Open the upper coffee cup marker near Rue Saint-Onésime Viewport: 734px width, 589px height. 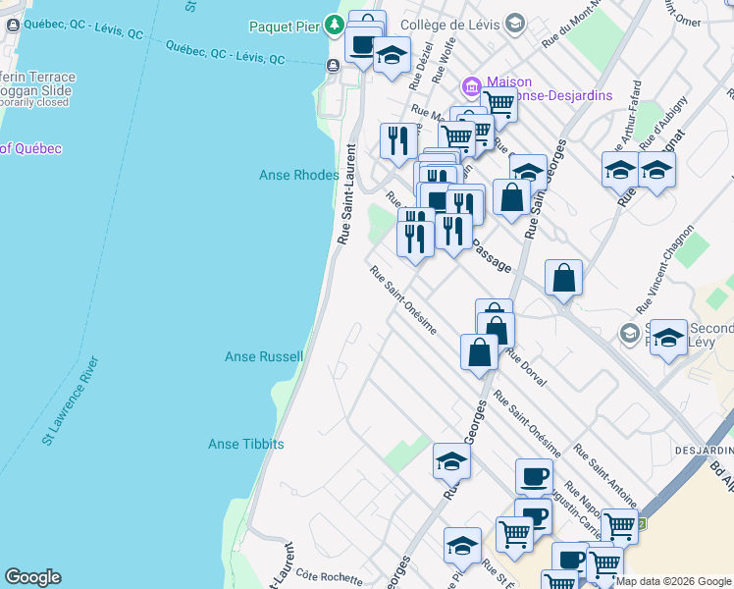534,477
